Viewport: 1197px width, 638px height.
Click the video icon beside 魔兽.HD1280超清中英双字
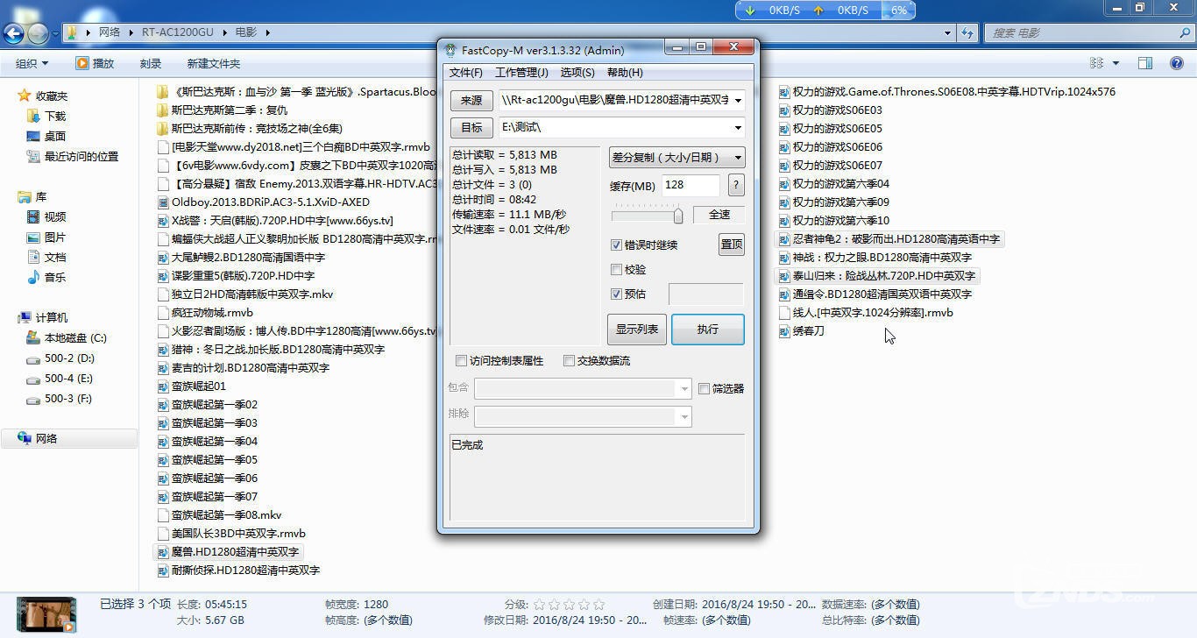pos(162,553)
